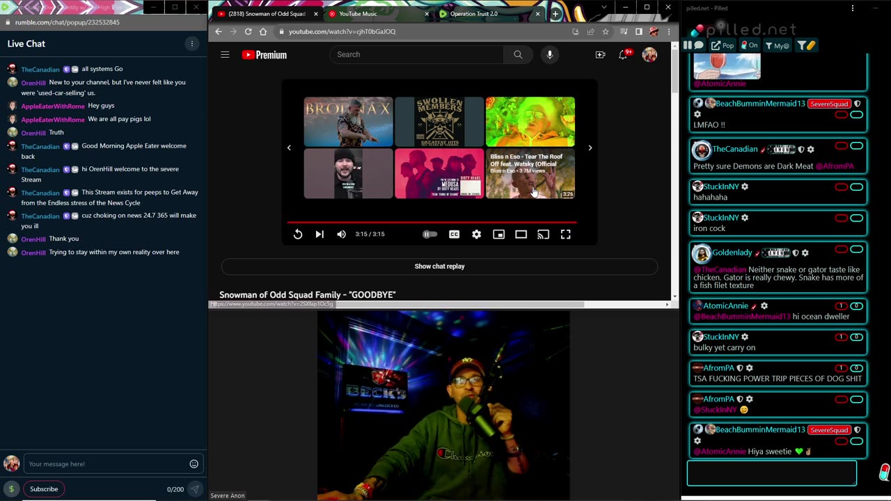
Task: Click the red counter on "bulky yet carry on"
Action: click(x=841, y=337)
